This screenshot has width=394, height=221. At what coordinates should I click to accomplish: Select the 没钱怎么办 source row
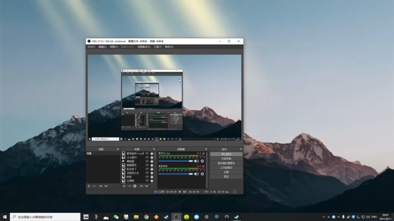[137, 173]
